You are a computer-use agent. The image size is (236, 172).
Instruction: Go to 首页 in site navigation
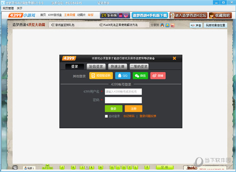coord(43,15)
